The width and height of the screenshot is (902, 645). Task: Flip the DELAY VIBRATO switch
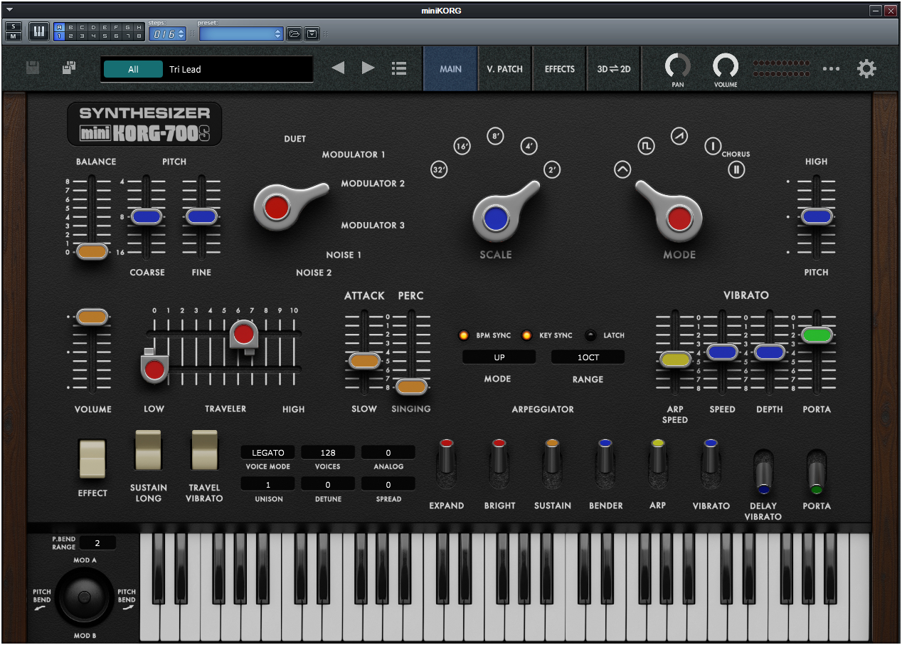coord(763,472)
